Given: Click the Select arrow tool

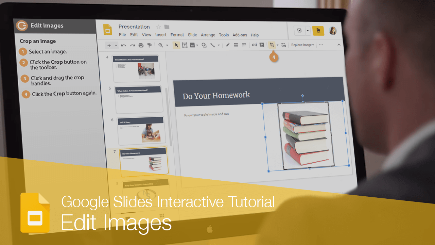Looking at the screenshot, I should pos(177,45).
